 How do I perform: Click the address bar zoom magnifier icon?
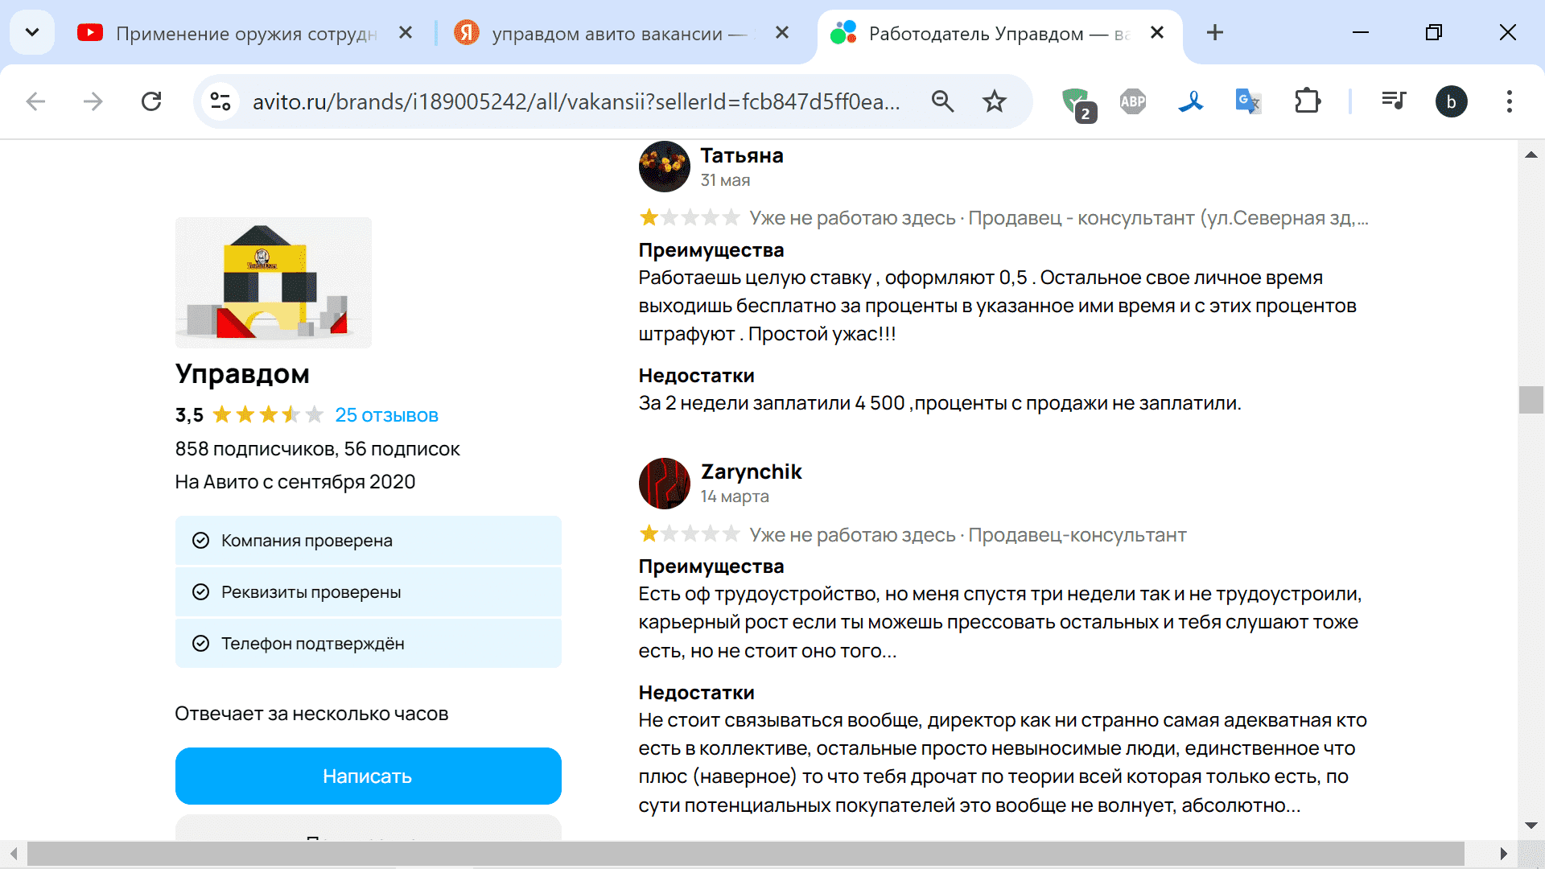942,101
